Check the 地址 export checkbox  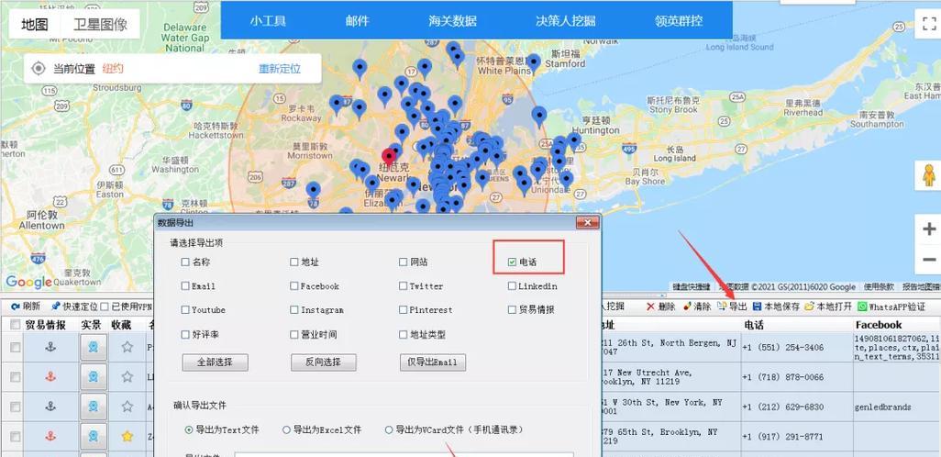click(294, 262)
